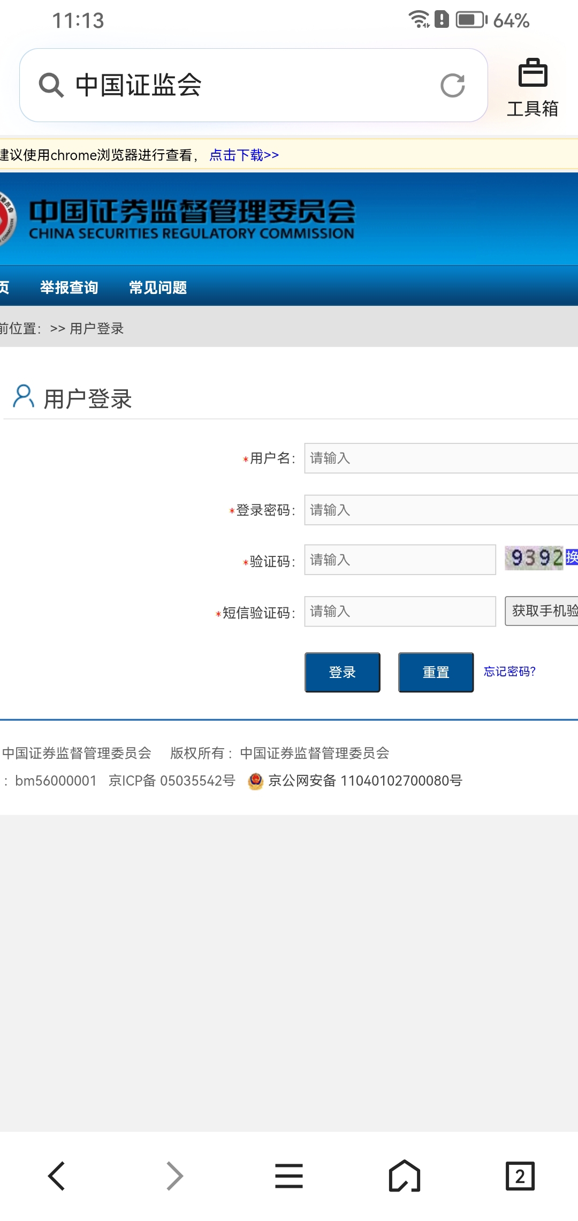The height and width of the screenshot is (1221, 578).
Task: Tap the search magnifier icon
Action: click(51, 85)
